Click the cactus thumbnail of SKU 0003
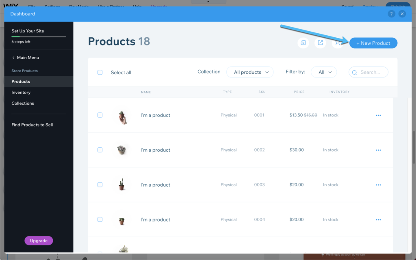 (x=121, y=185)
